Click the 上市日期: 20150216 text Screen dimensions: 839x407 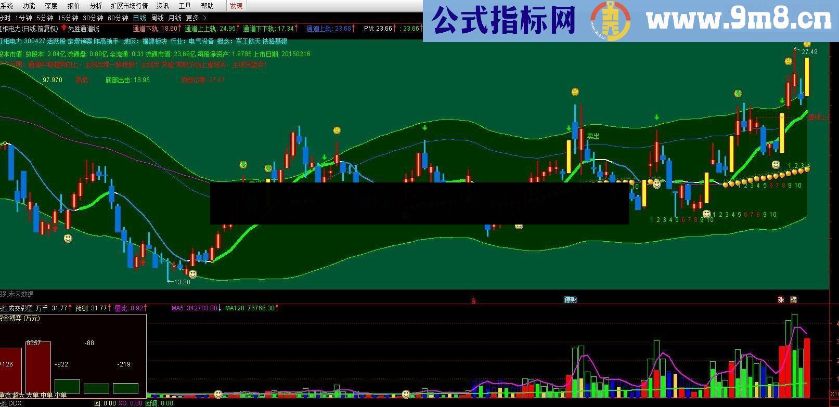click(x=281, y=54)
